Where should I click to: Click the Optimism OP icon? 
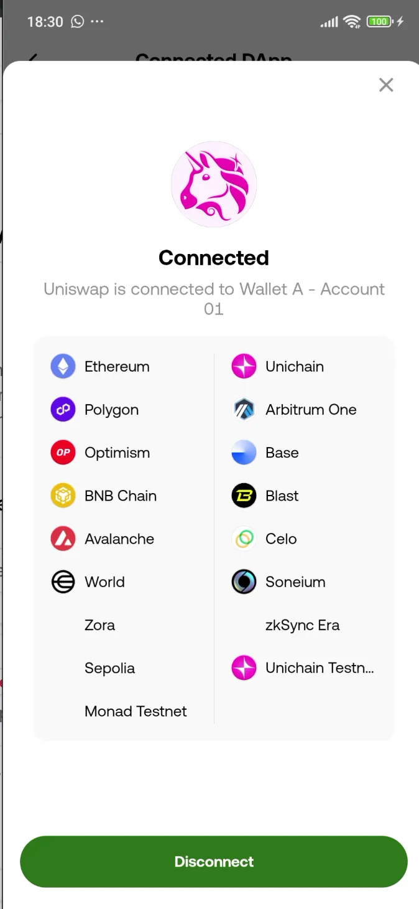point(62,453)
